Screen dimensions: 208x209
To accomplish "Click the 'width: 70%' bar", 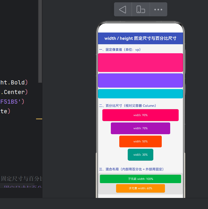I will pos(141,128).
